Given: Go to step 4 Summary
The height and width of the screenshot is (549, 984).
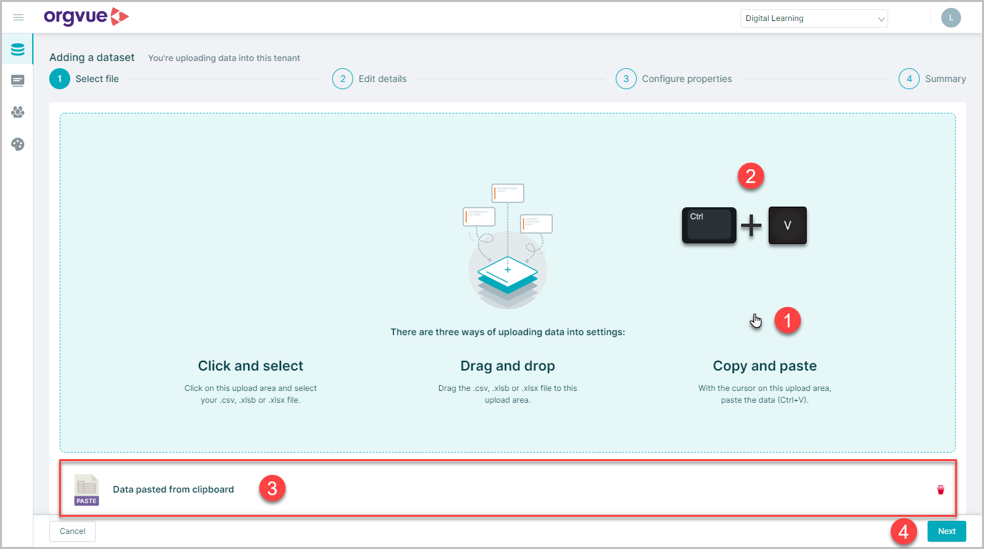Looking at the screenshot, I should click(932, 79).
